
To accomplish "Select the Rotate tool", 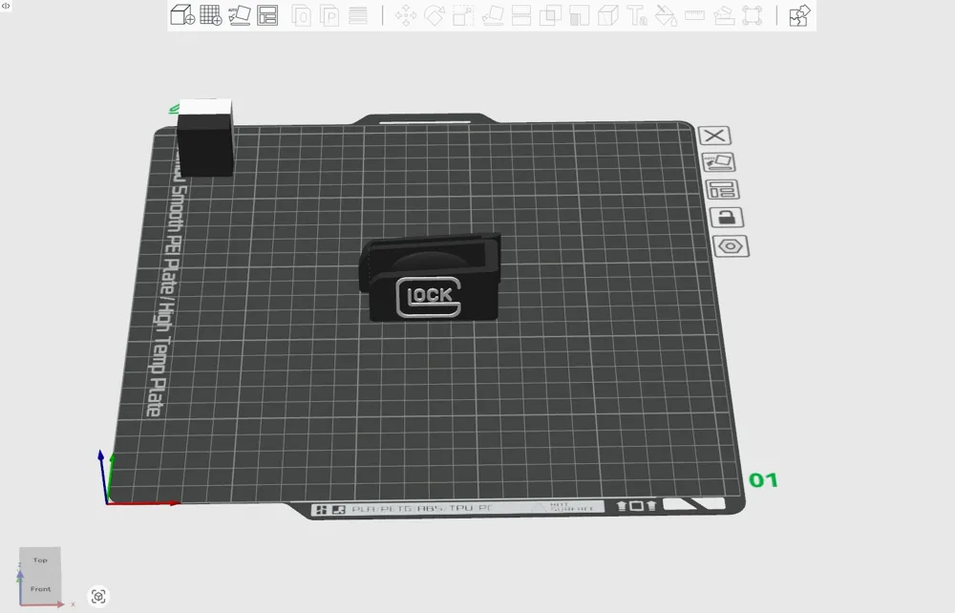I will 435,15.
